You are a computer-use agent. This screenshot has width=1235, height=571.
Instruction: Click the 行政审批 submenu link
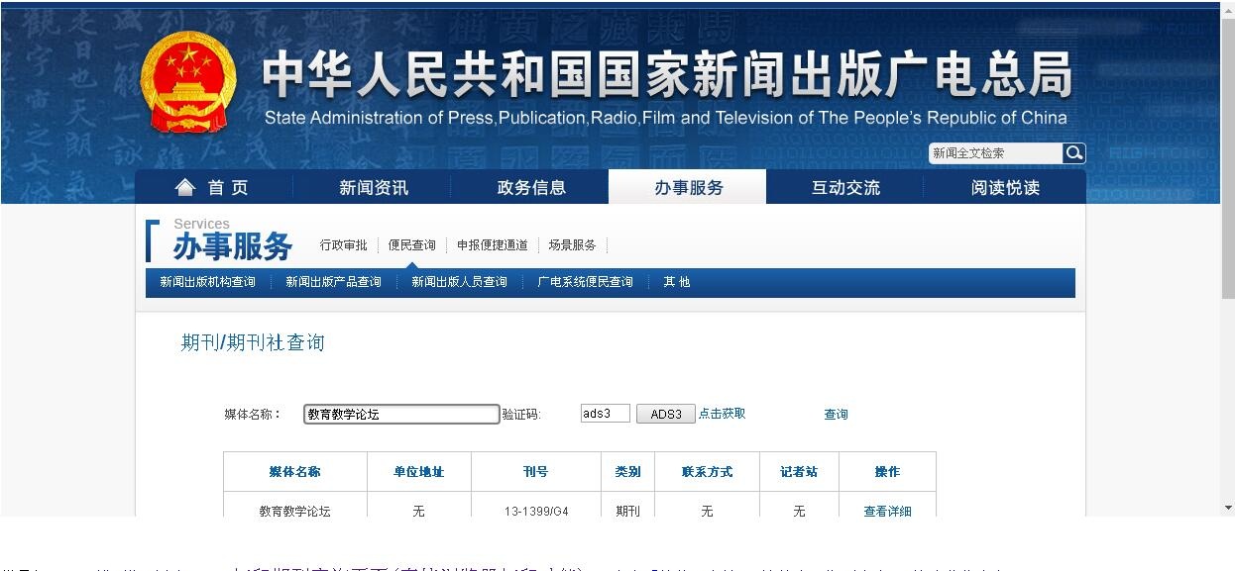pyautogui.click(x=343, y=245)
